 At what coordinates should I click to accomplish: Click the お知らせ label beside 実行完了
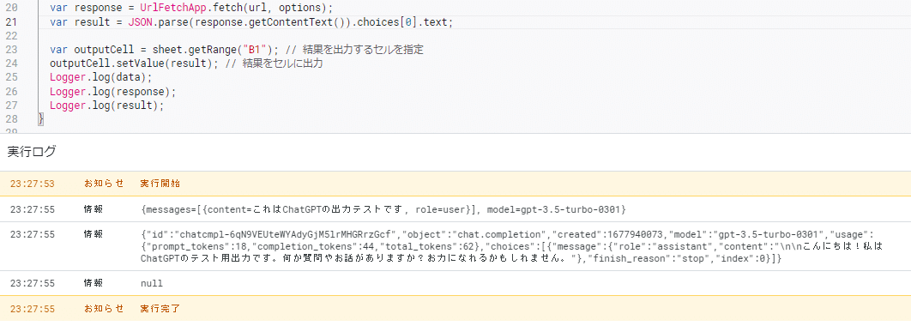click(x=104, y=309)
